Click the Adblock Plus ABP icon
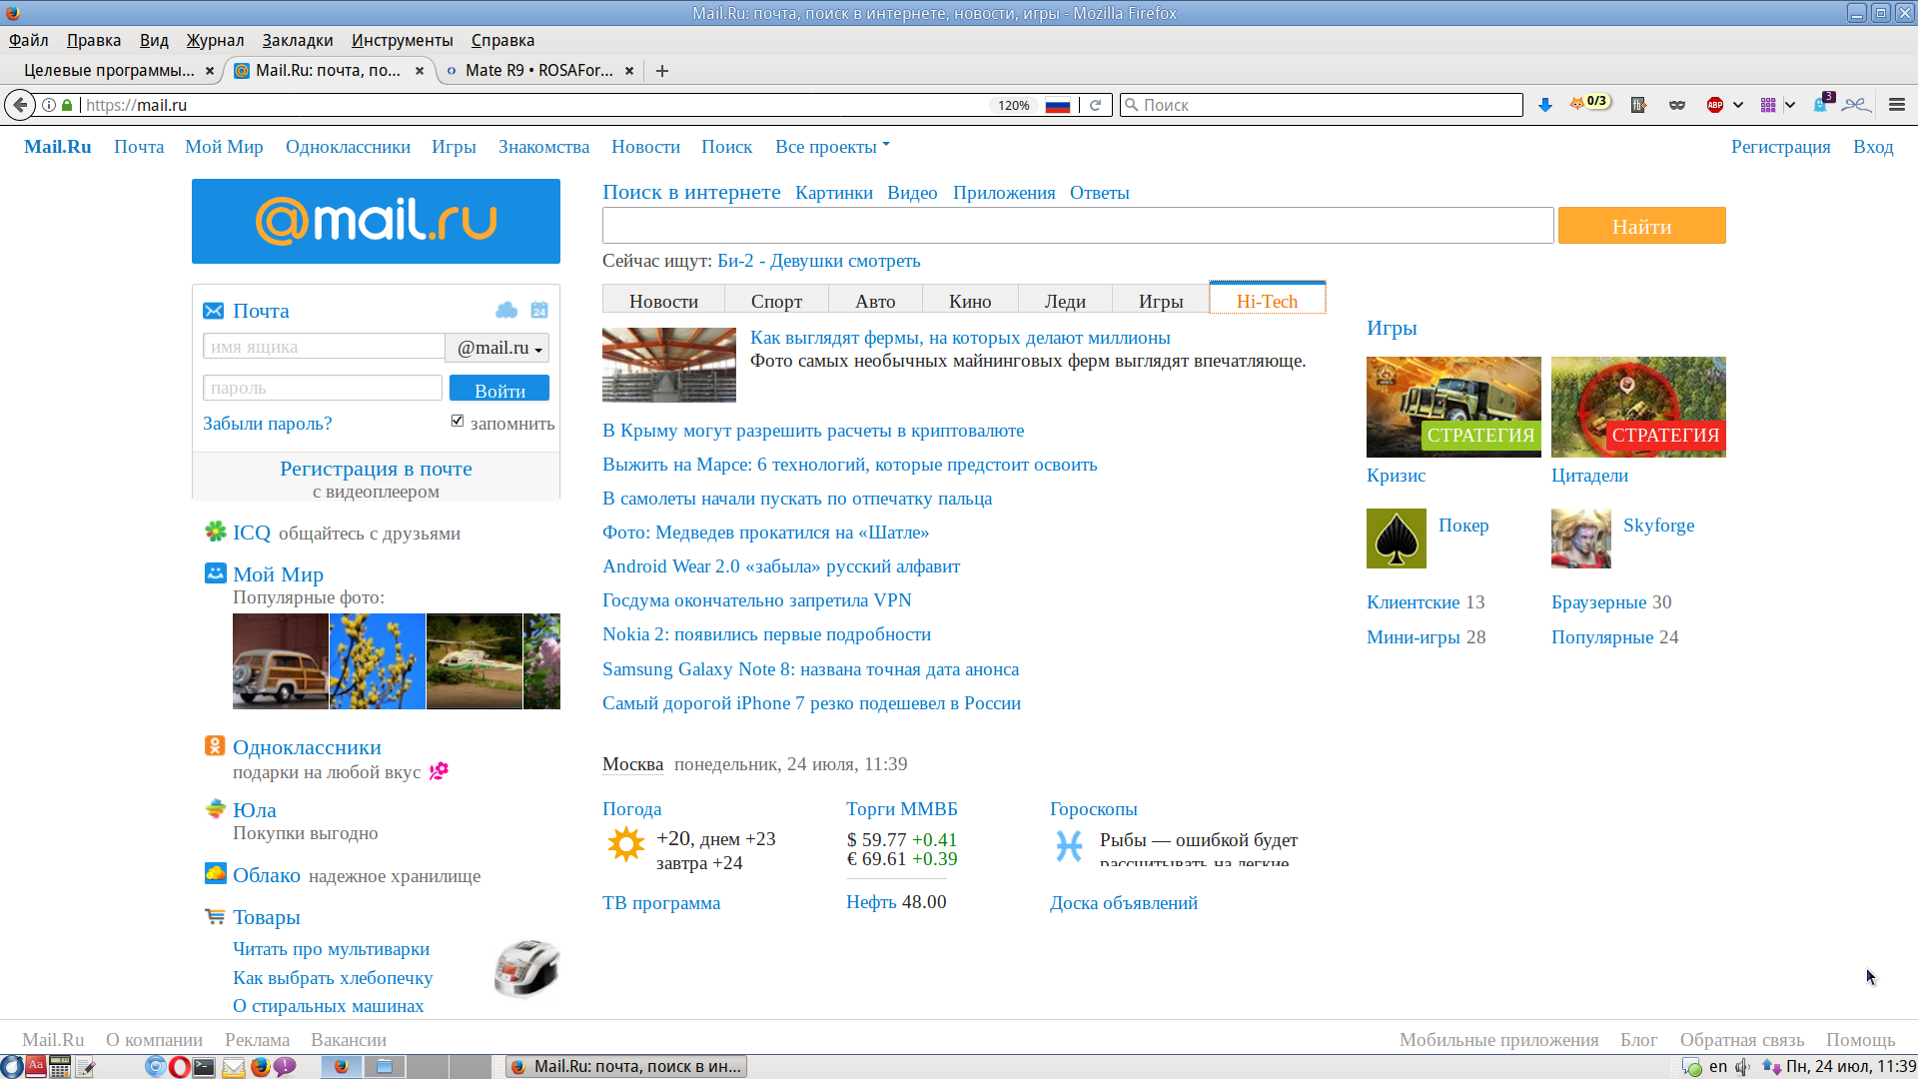The height and width of the screenshot is (1079, 1918). click(1715, 105)
